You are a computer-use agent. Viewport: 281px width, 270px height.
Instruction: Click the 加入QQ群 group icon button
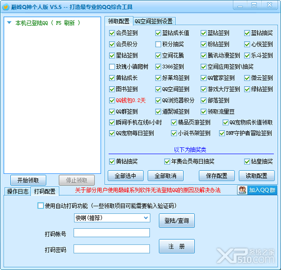coord(257,190)
